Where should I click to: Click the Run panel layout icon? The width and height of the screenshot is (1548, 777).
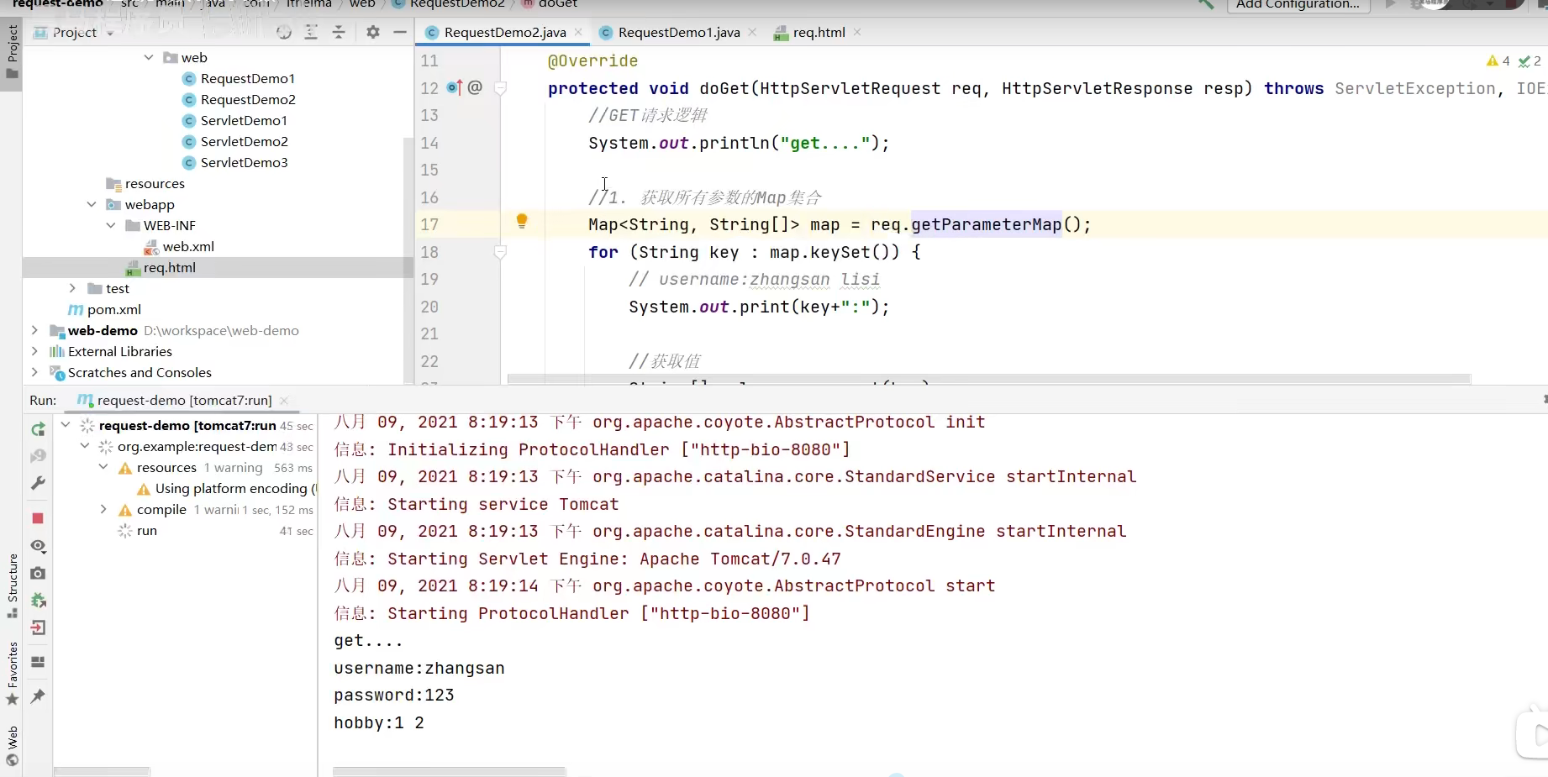click(x=38, y=662)
